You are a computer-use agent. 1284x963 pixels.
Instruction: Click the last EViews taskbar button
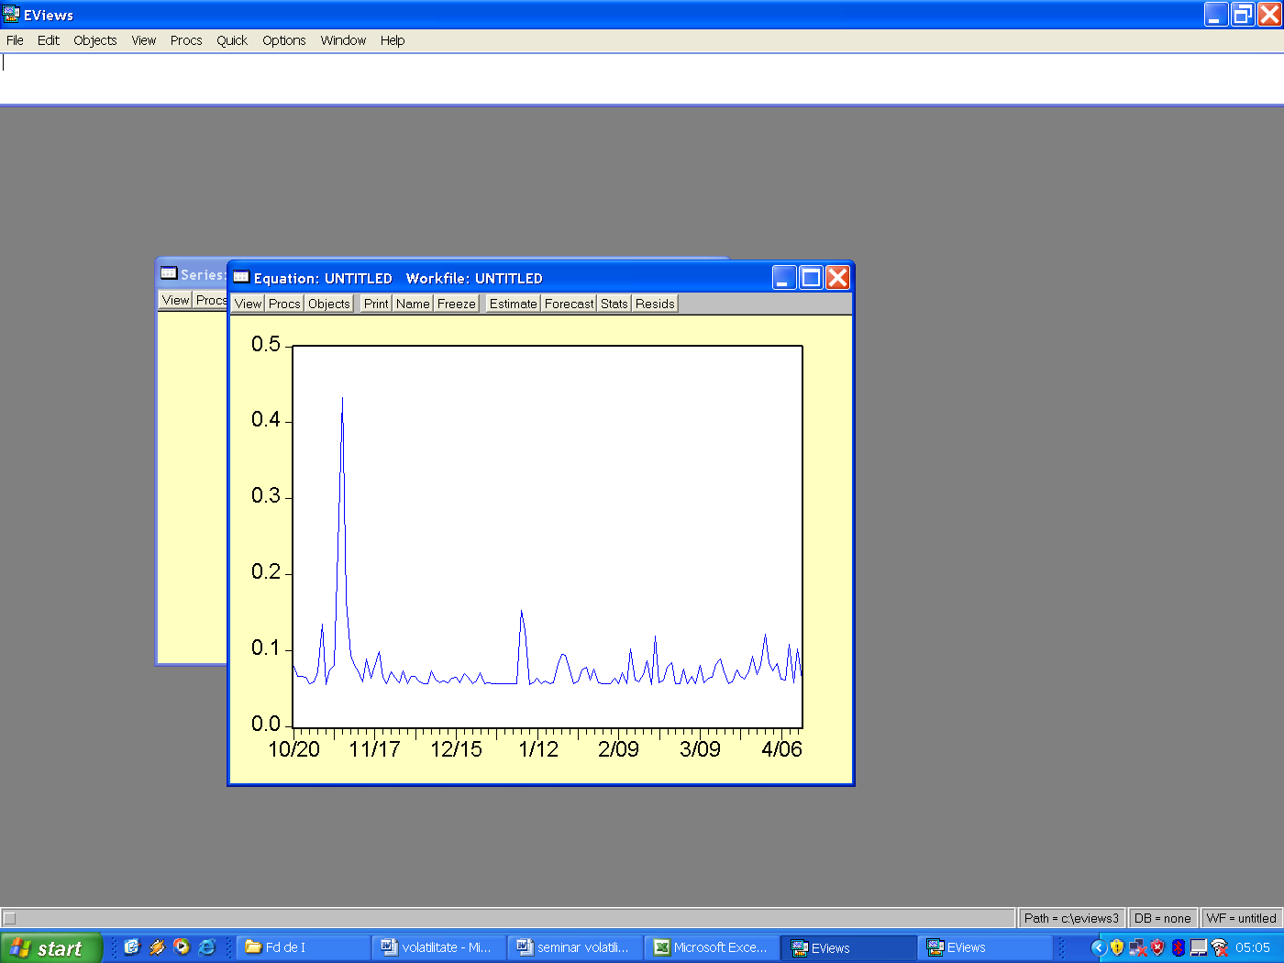tap(984, 947)
